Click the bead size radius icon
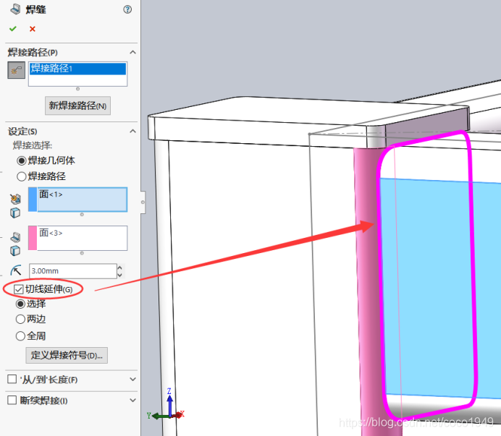501x436 pixels. (16, 270)
